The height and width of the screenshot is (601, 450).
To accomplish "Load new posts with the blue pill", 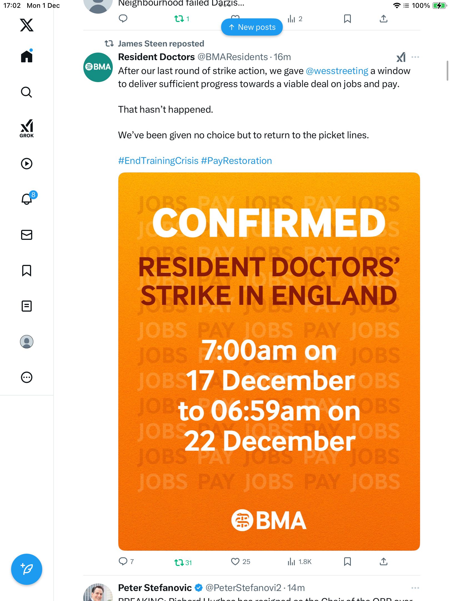I will coord(252,27).
